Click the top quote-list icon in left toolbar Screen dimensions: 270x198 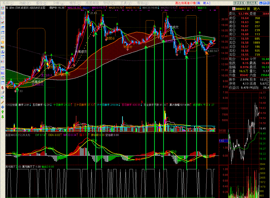pyautogui.click(x=3, y=8)
